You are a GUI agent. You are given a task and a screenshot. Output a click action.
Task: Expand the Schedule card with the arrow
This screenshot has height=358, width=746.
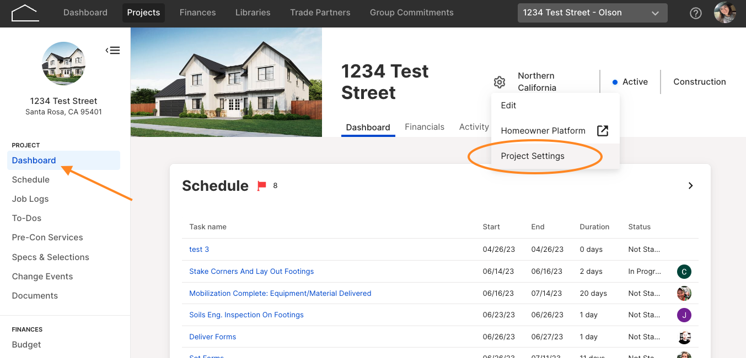click(690, 186)
